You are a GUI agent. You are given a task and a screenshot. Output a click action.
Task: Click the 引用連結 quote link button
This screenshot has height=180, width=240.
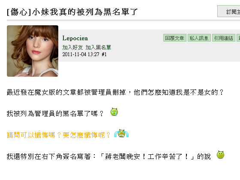[x=224, y=38]
